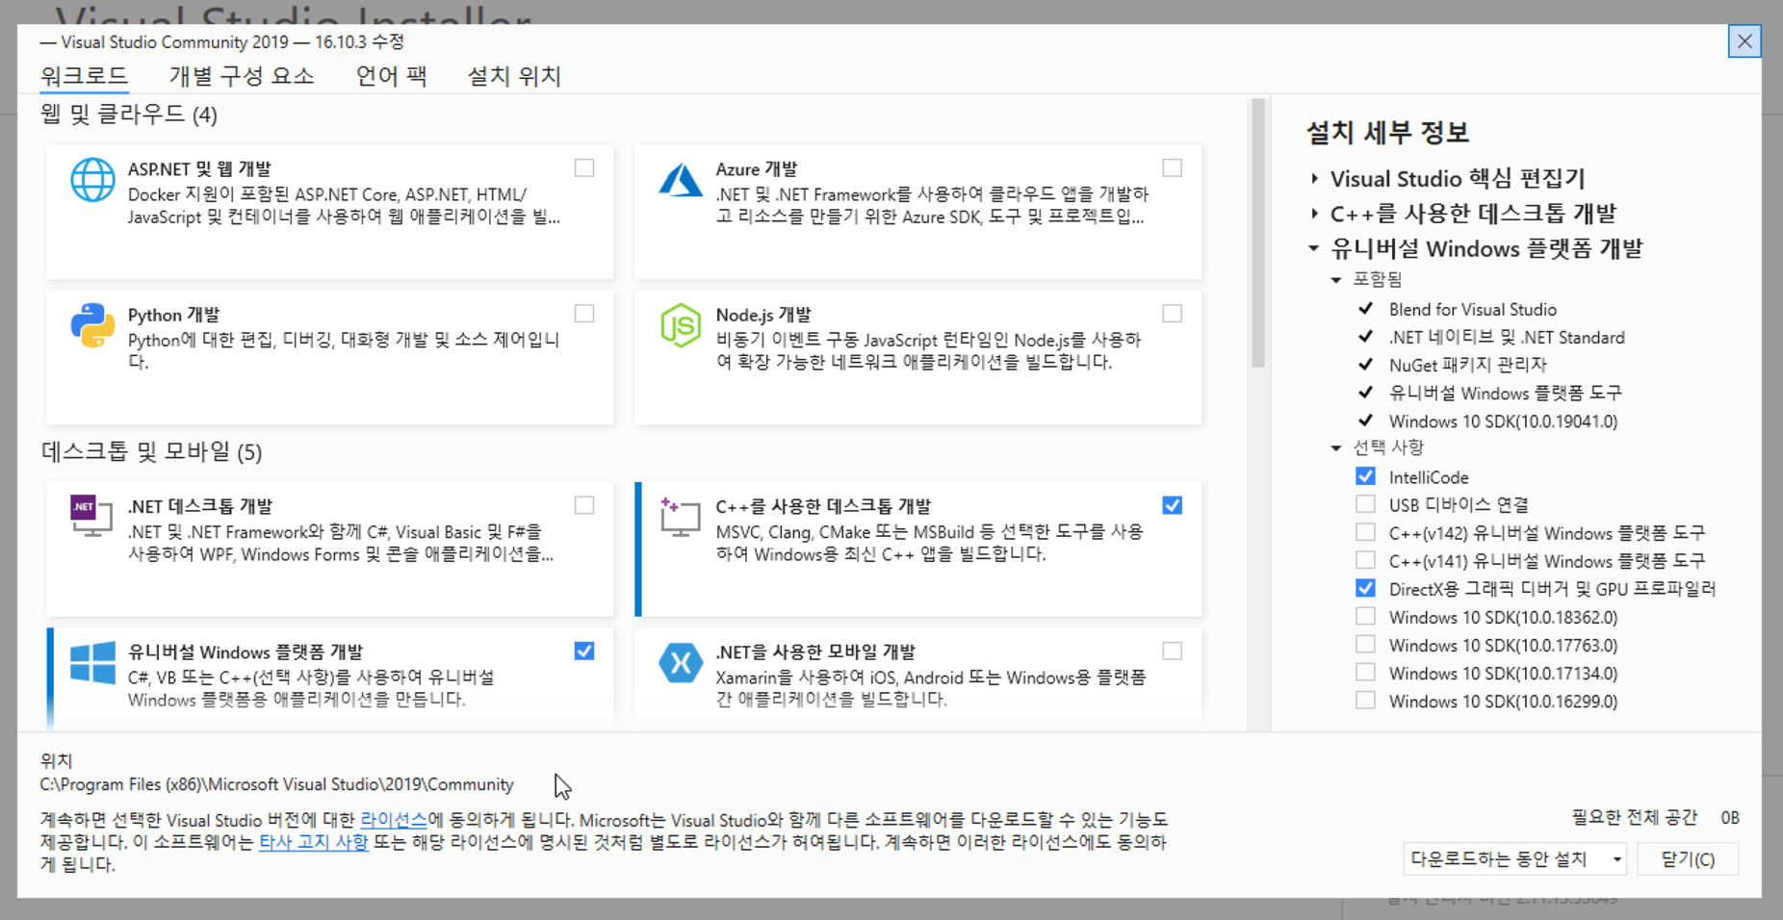Click the .NET desktop development icon
This screenshot has width=1783, height=920.
click(90, 516)
